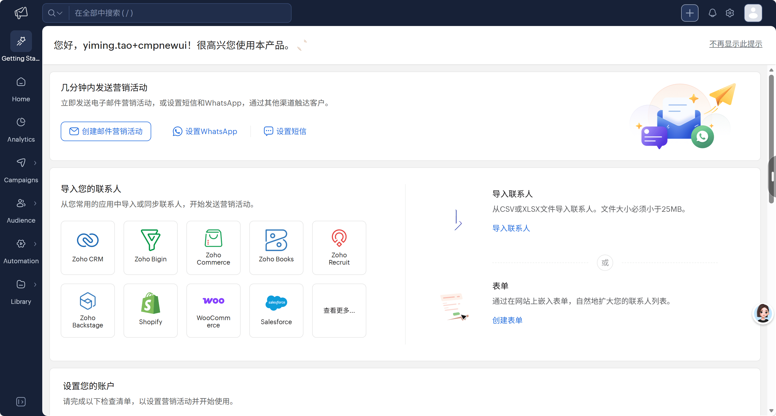The width and height of the screenshot is (776, 416).
Task: Click the vertical scrollbar thumb
Action: 771,139
